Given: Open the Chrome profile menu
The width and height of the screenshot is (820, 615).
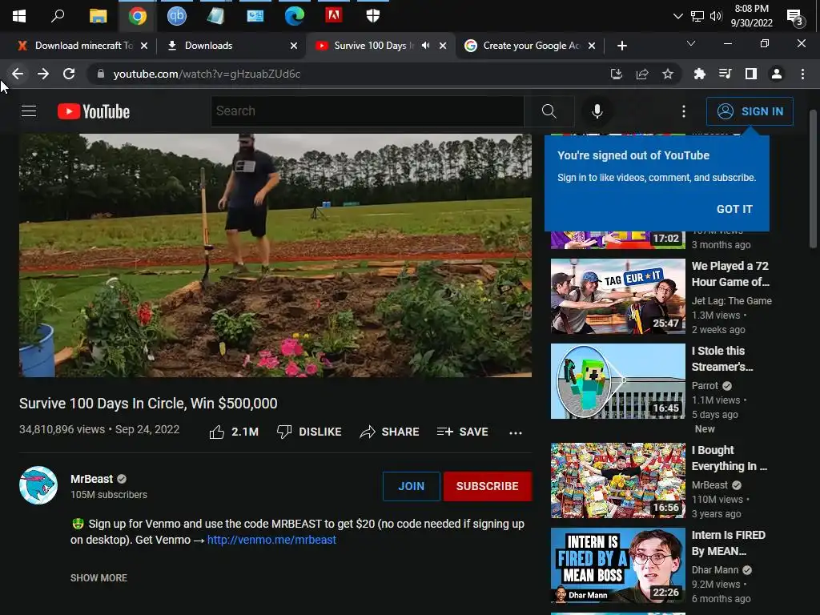Looking at the screenshot, I should (777, 74).
